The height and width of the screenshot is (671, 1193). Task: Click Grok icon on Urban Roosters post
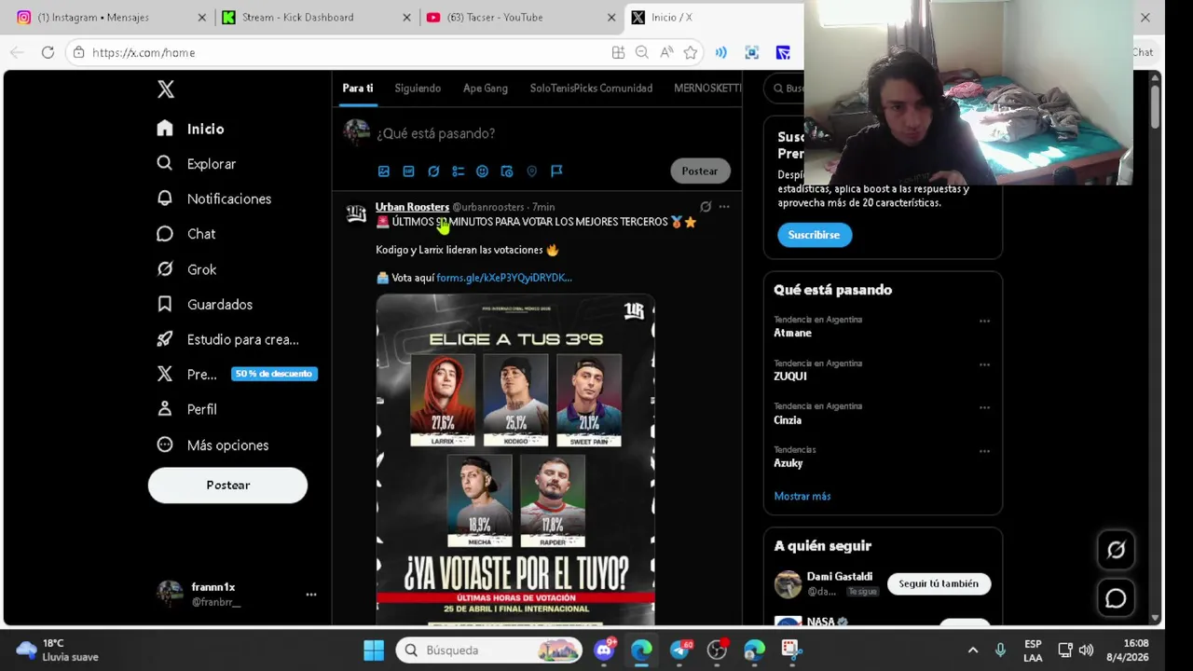[706, 207]
